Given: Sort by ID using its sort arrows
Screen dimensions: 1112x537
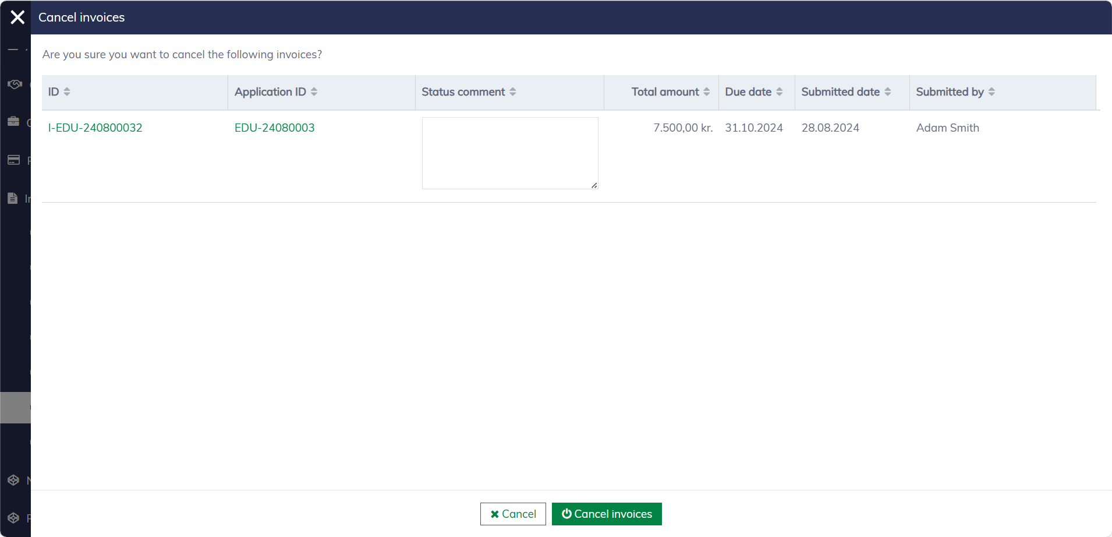Looking at the screenshot, I should [x=67, y=92].
